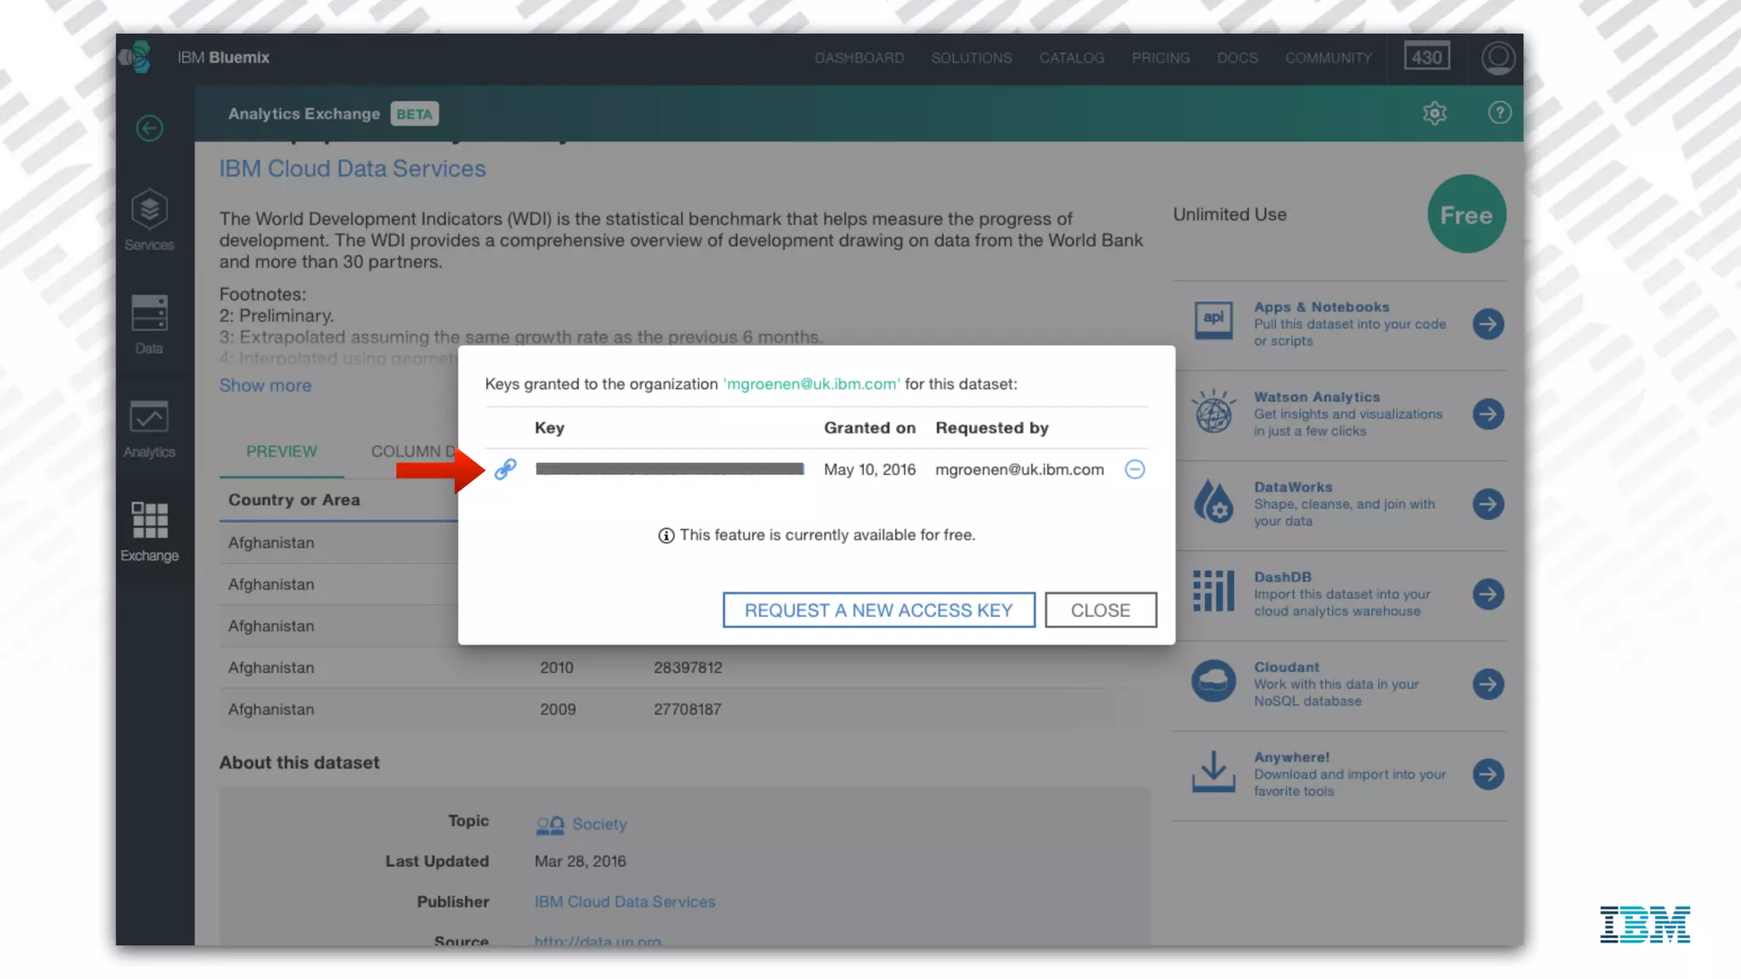
Task: Click the access key link icon
Action: 506,469
